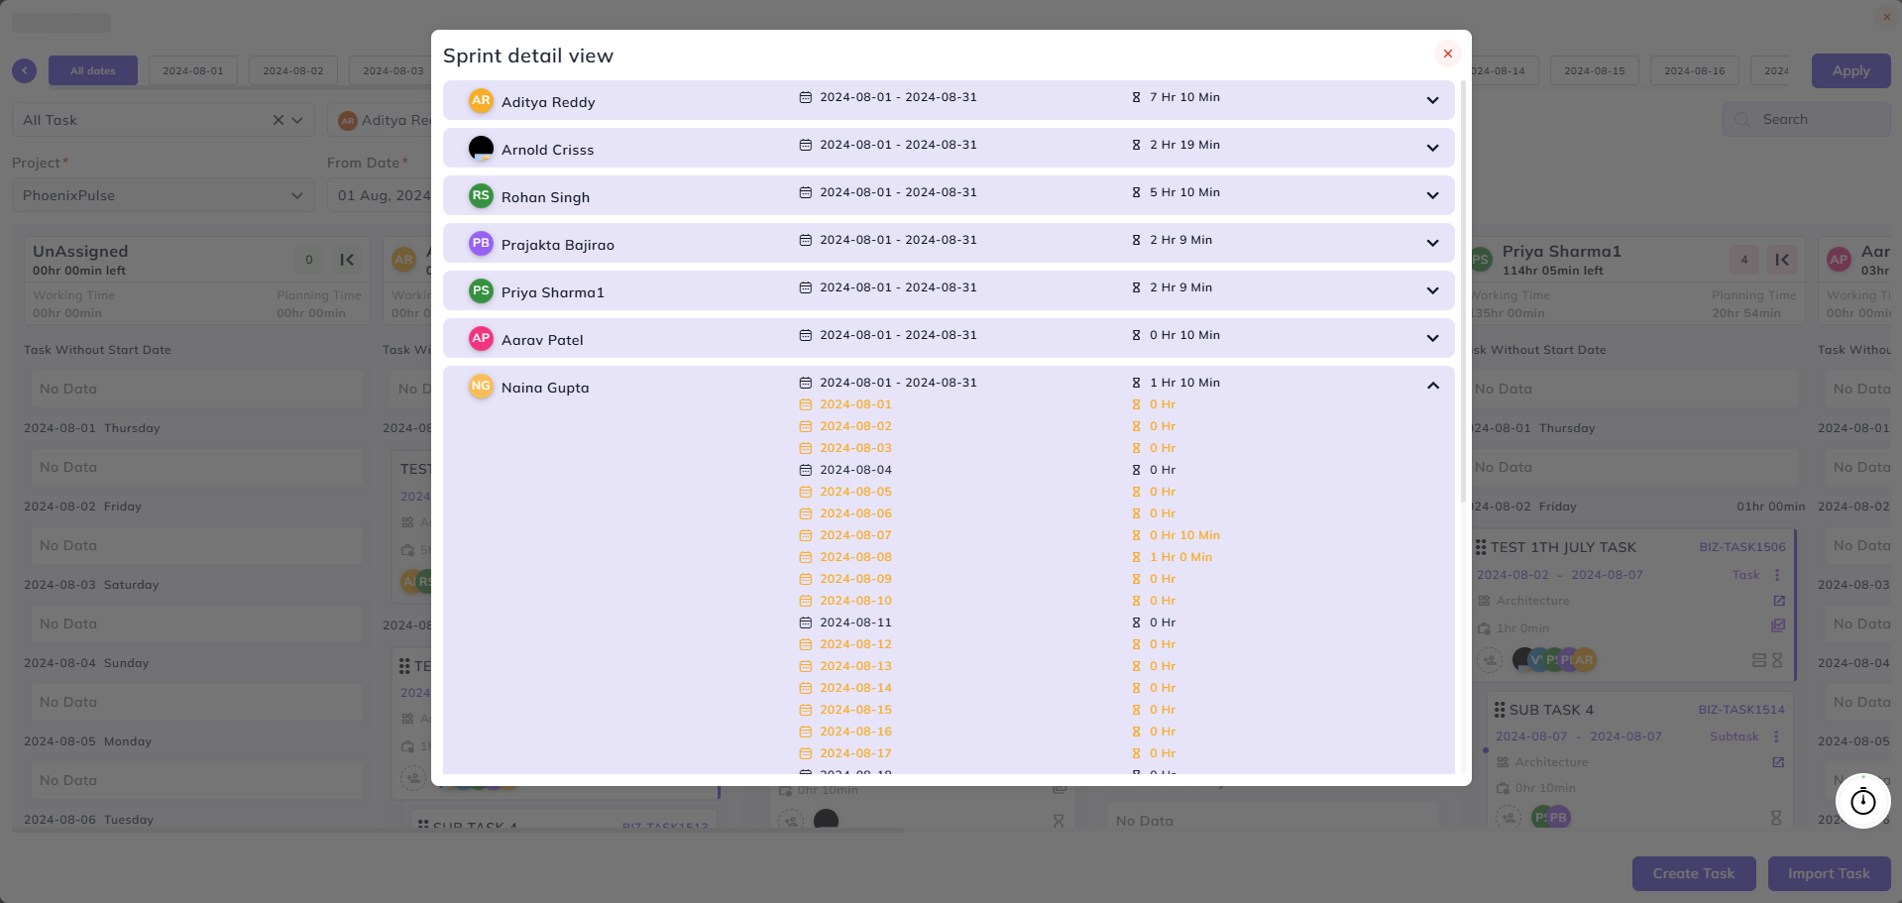
Task: Click the Import Task button
Action: point(1829,873)
